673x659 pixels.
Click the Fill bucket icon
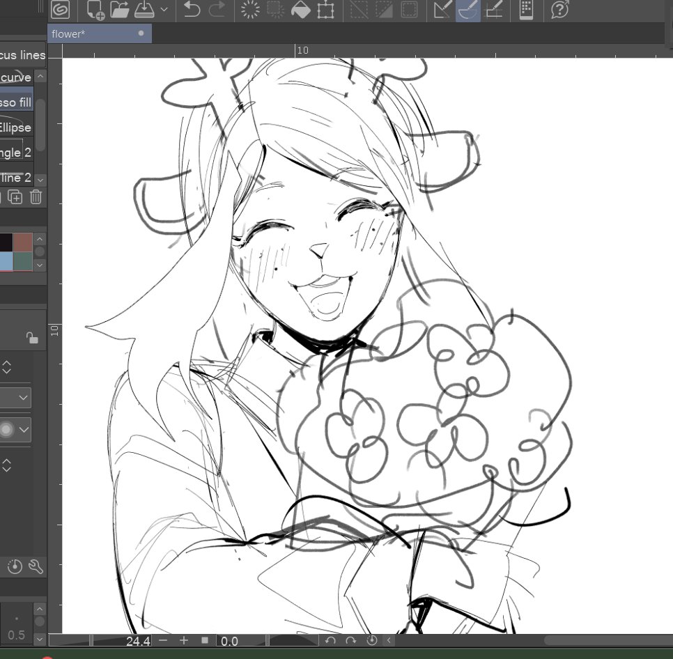(x=300, y=10)
